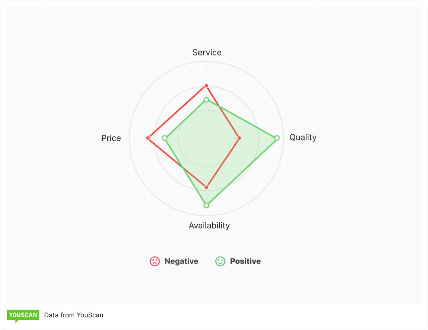428x330 pixels.
Task: Toggle the Positive series legend label
Action: [245, 261]
